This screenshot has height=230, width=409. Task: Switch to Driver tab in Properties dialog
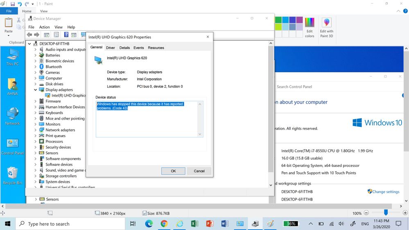pyautogui.click(x=111, y=48)
